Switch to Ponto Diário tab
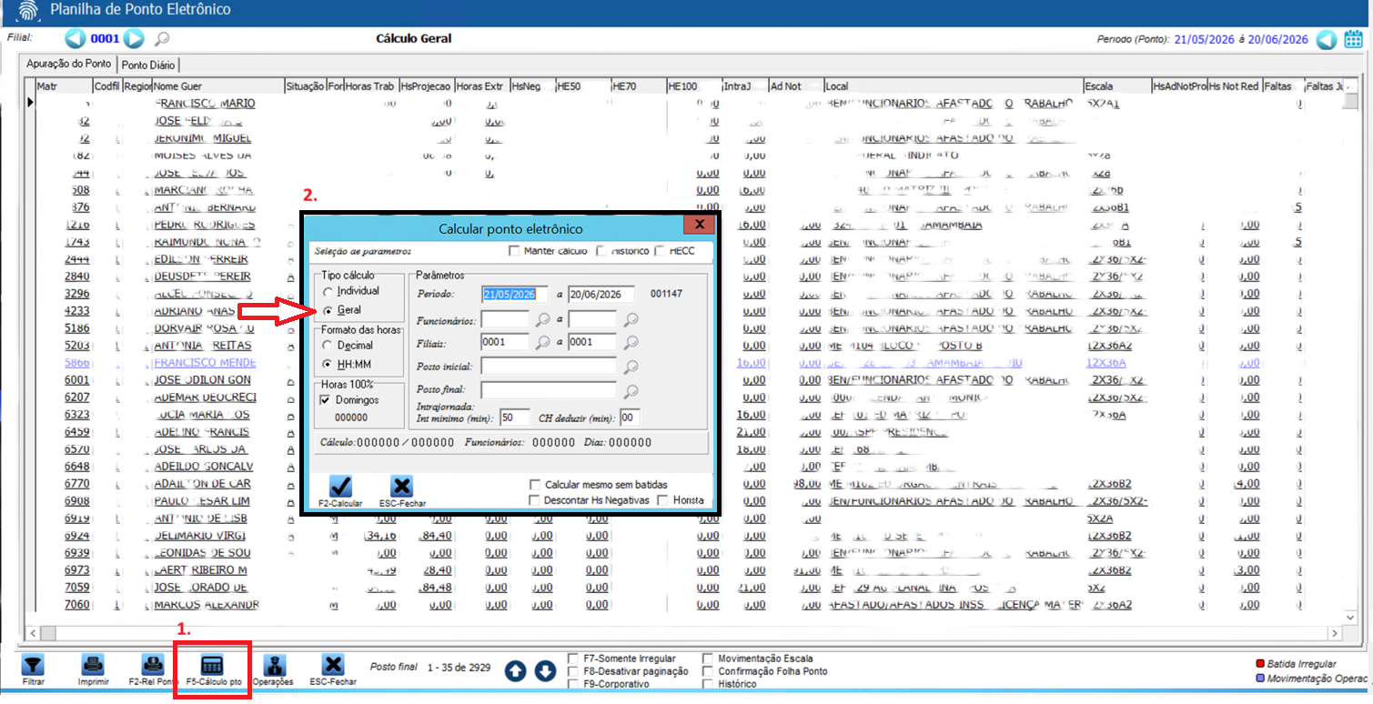 pos(149,65)
